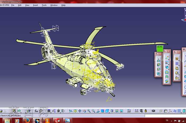Open the Insert menu
The image size is (186, 123).
coord(35,5)
